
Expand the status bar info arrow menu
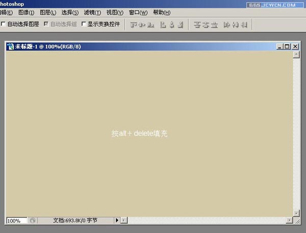117,220
